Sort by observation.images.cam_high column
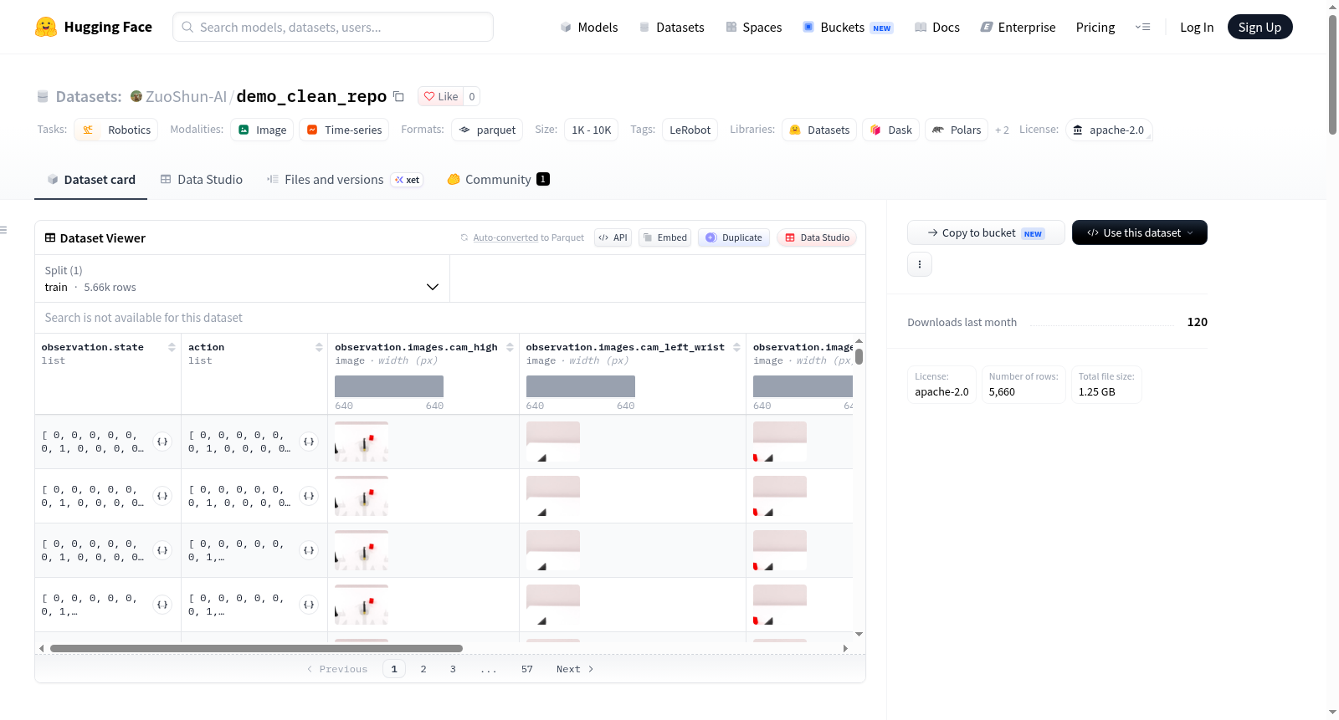Viewport: 1339px width, 720px height. 510,347
